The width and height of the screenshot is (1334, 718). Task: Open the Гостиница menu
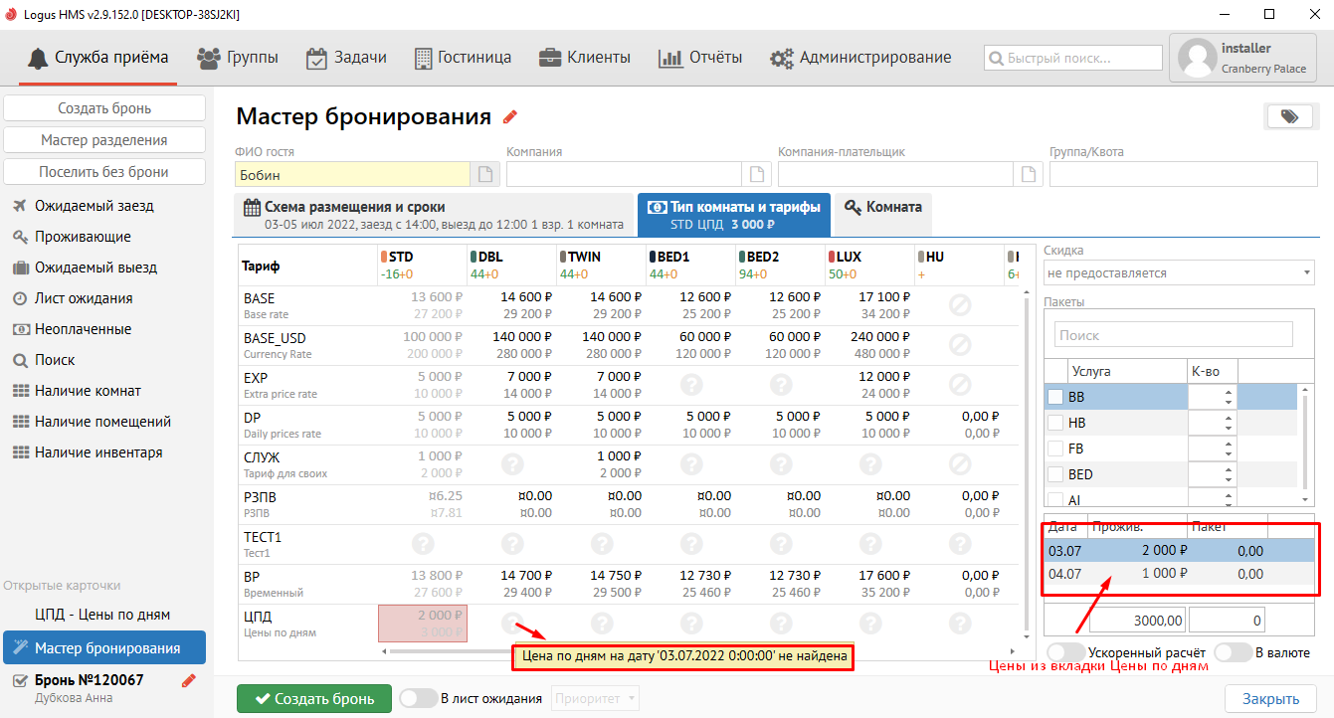(x=463, y=58)
